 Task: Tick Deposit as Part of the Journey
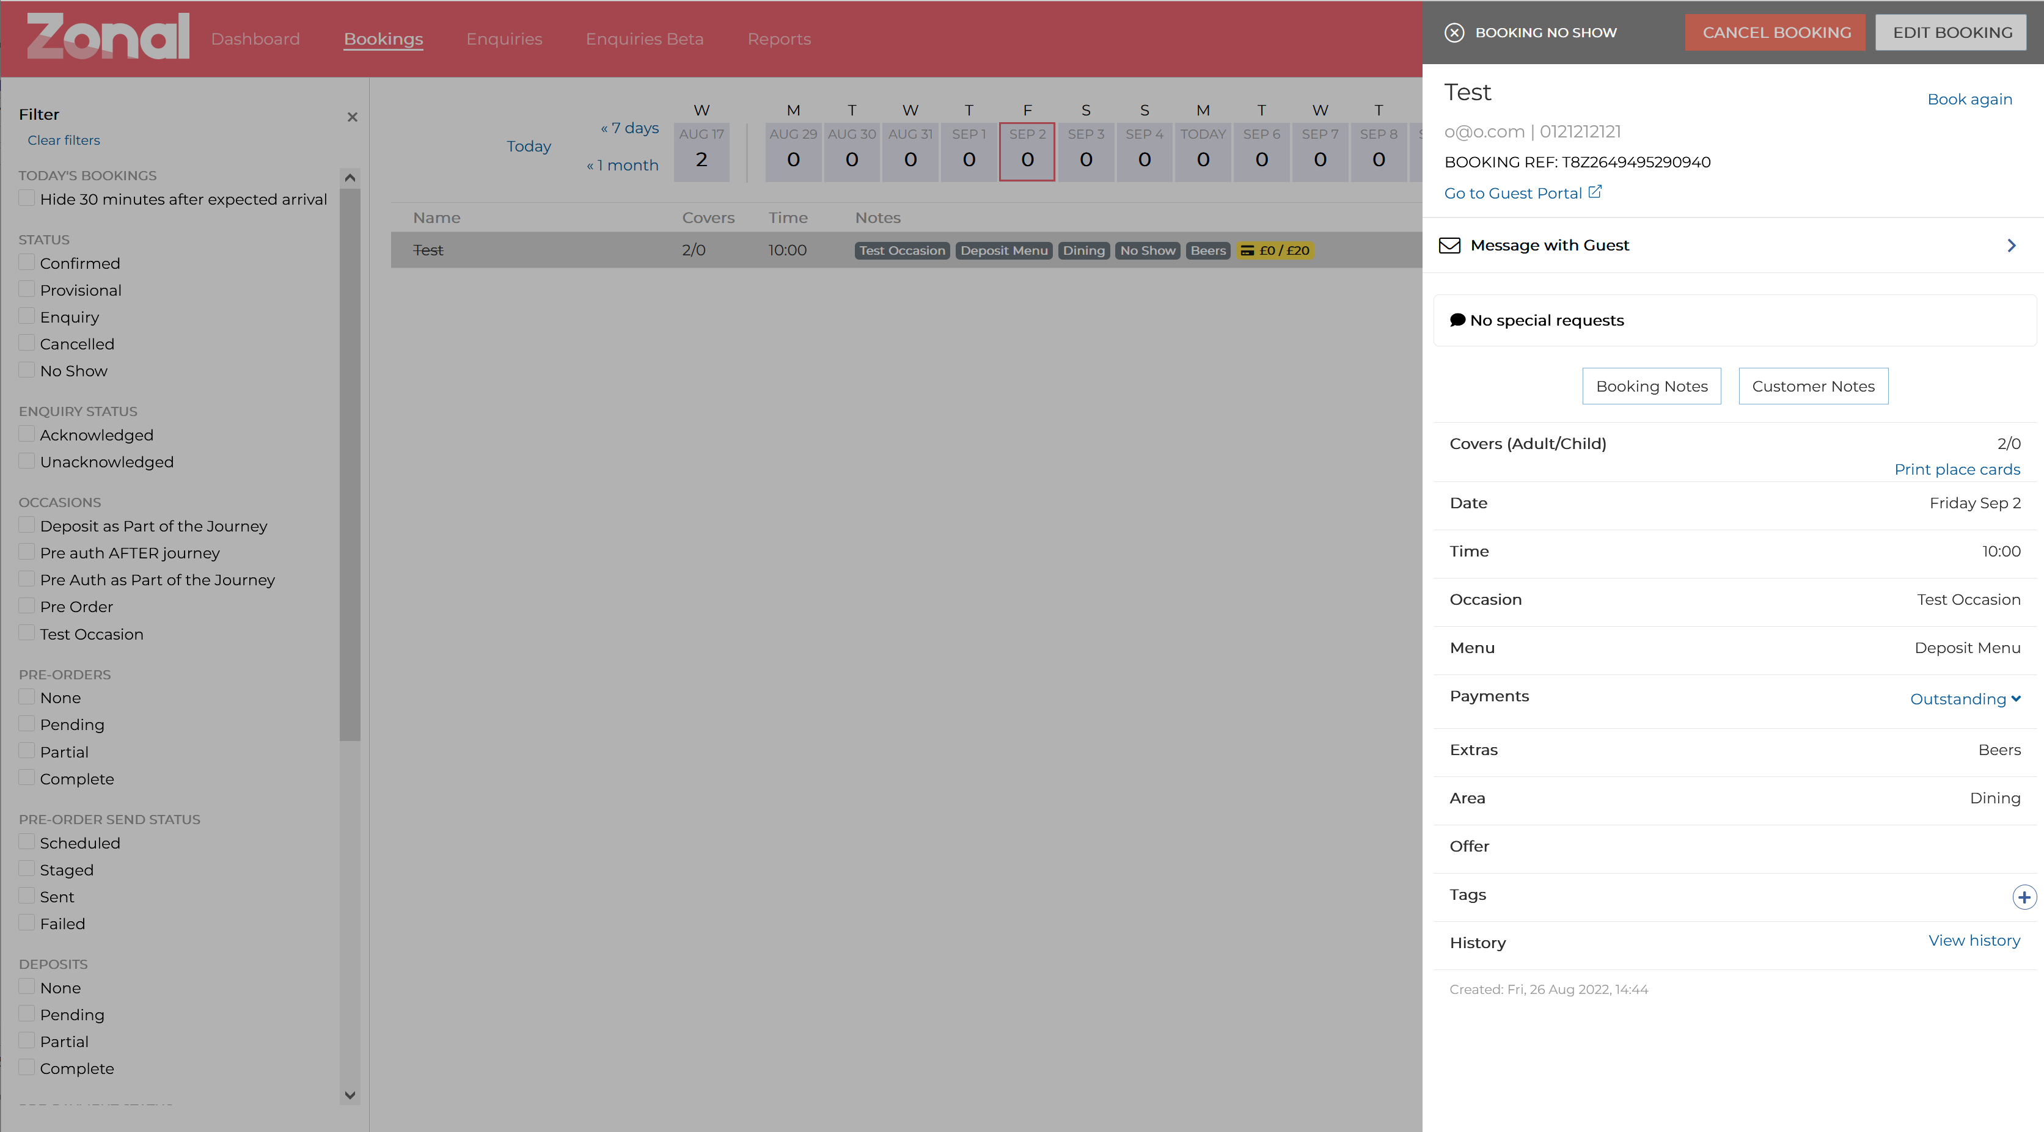(26, 525)
